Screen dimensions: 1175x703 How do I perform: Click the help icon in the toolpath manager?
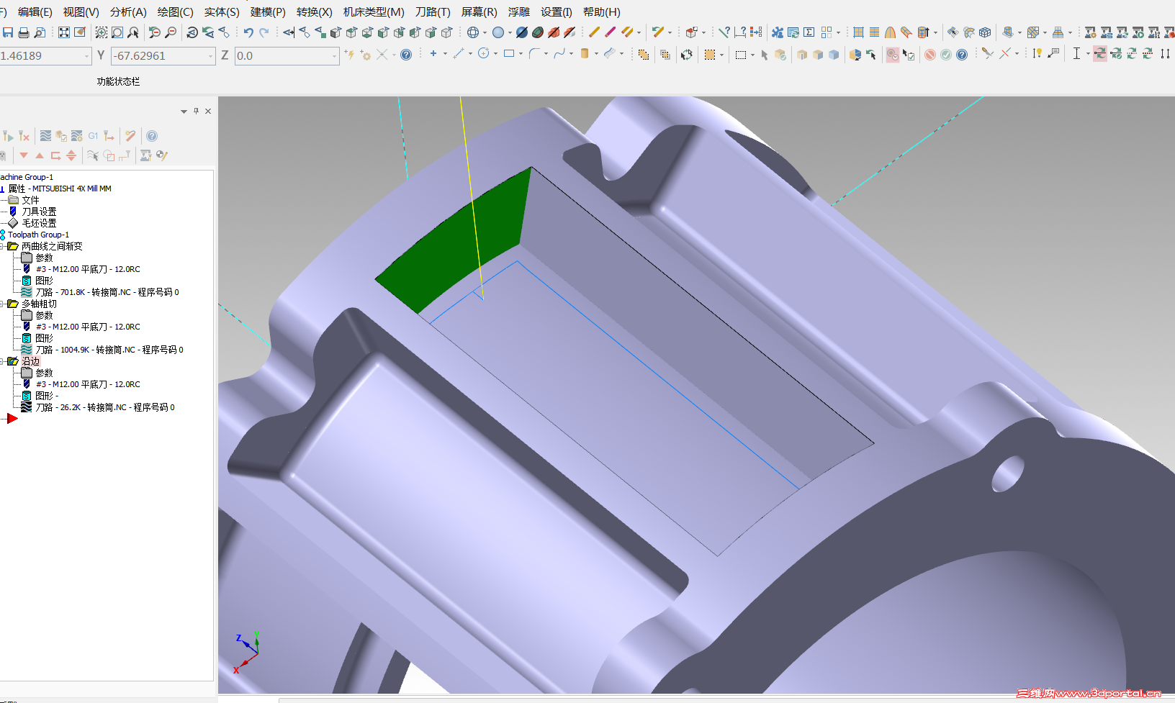[x=152, y=136]
